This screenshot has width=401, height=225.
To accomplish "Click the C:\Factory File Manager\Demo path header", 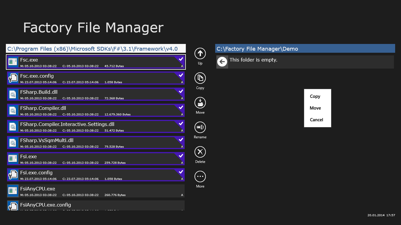I will point(305,49).
